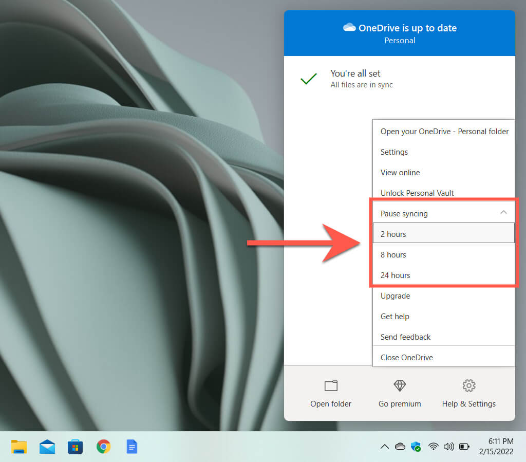Choose Upgrade in the menu

click(x=443, y=296)
